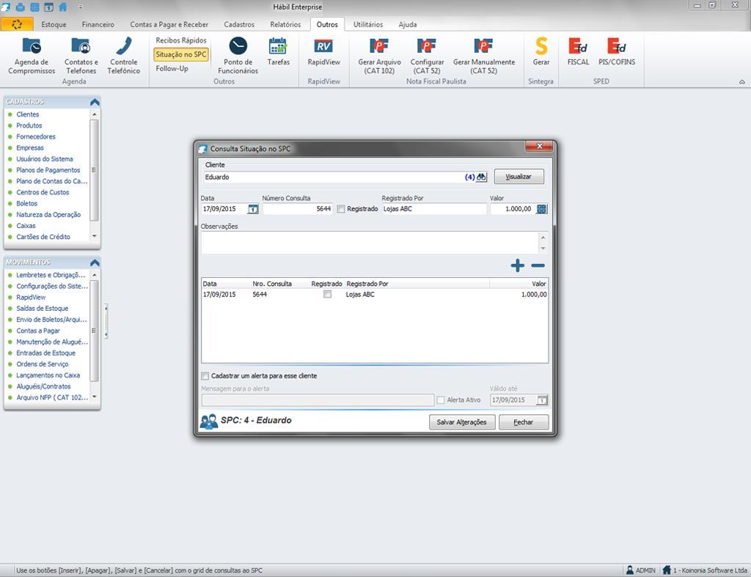Open Recibos Rápidos
The image size is (751, 577).
point(181,40)
